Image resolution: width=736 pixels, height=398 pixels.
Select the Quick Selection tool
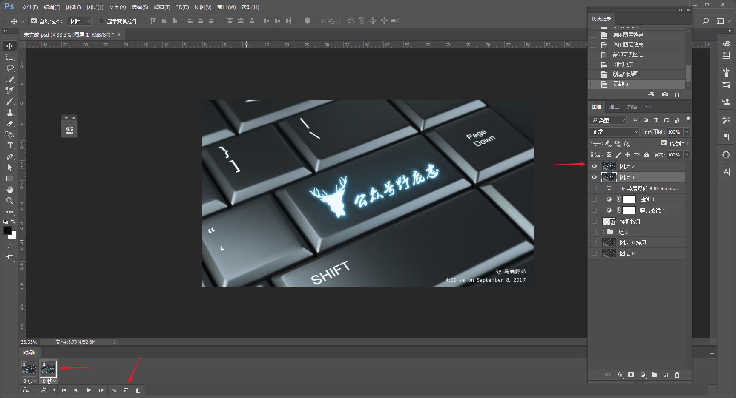click(x=9, y=79)
